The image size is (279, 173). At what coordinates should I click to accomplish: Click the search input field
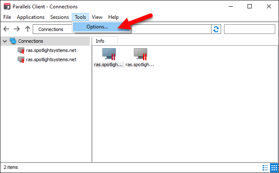pyautogui.click(x=249, y=29)
